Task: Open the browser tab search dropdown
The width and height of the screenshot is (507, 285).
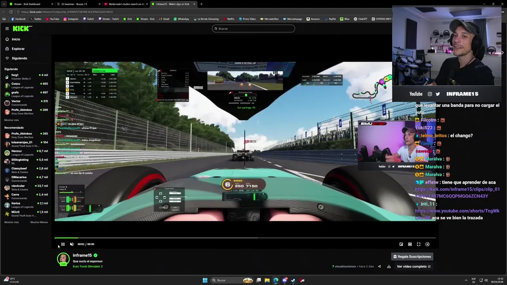Action: tap(4, 4)
